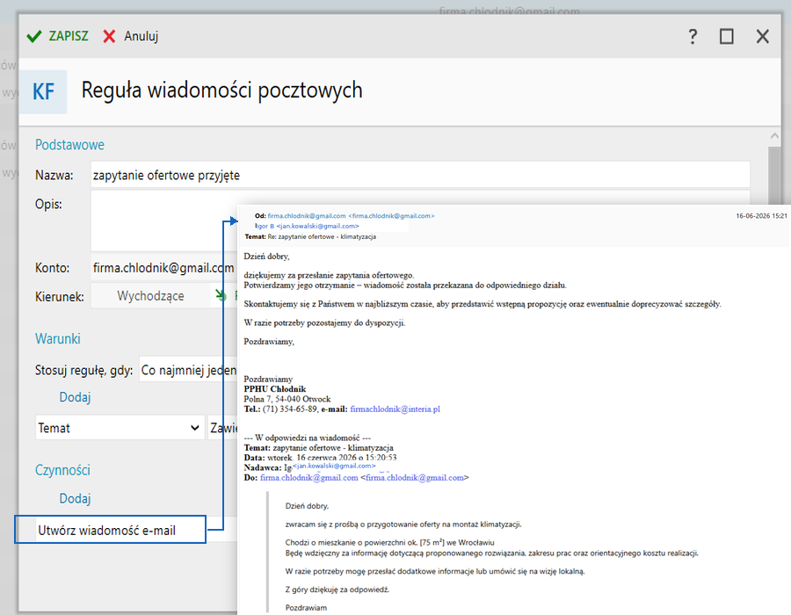Click the KF logo tile
The height and width of the screenshot is (615, 791).
[x=43, y=91]
